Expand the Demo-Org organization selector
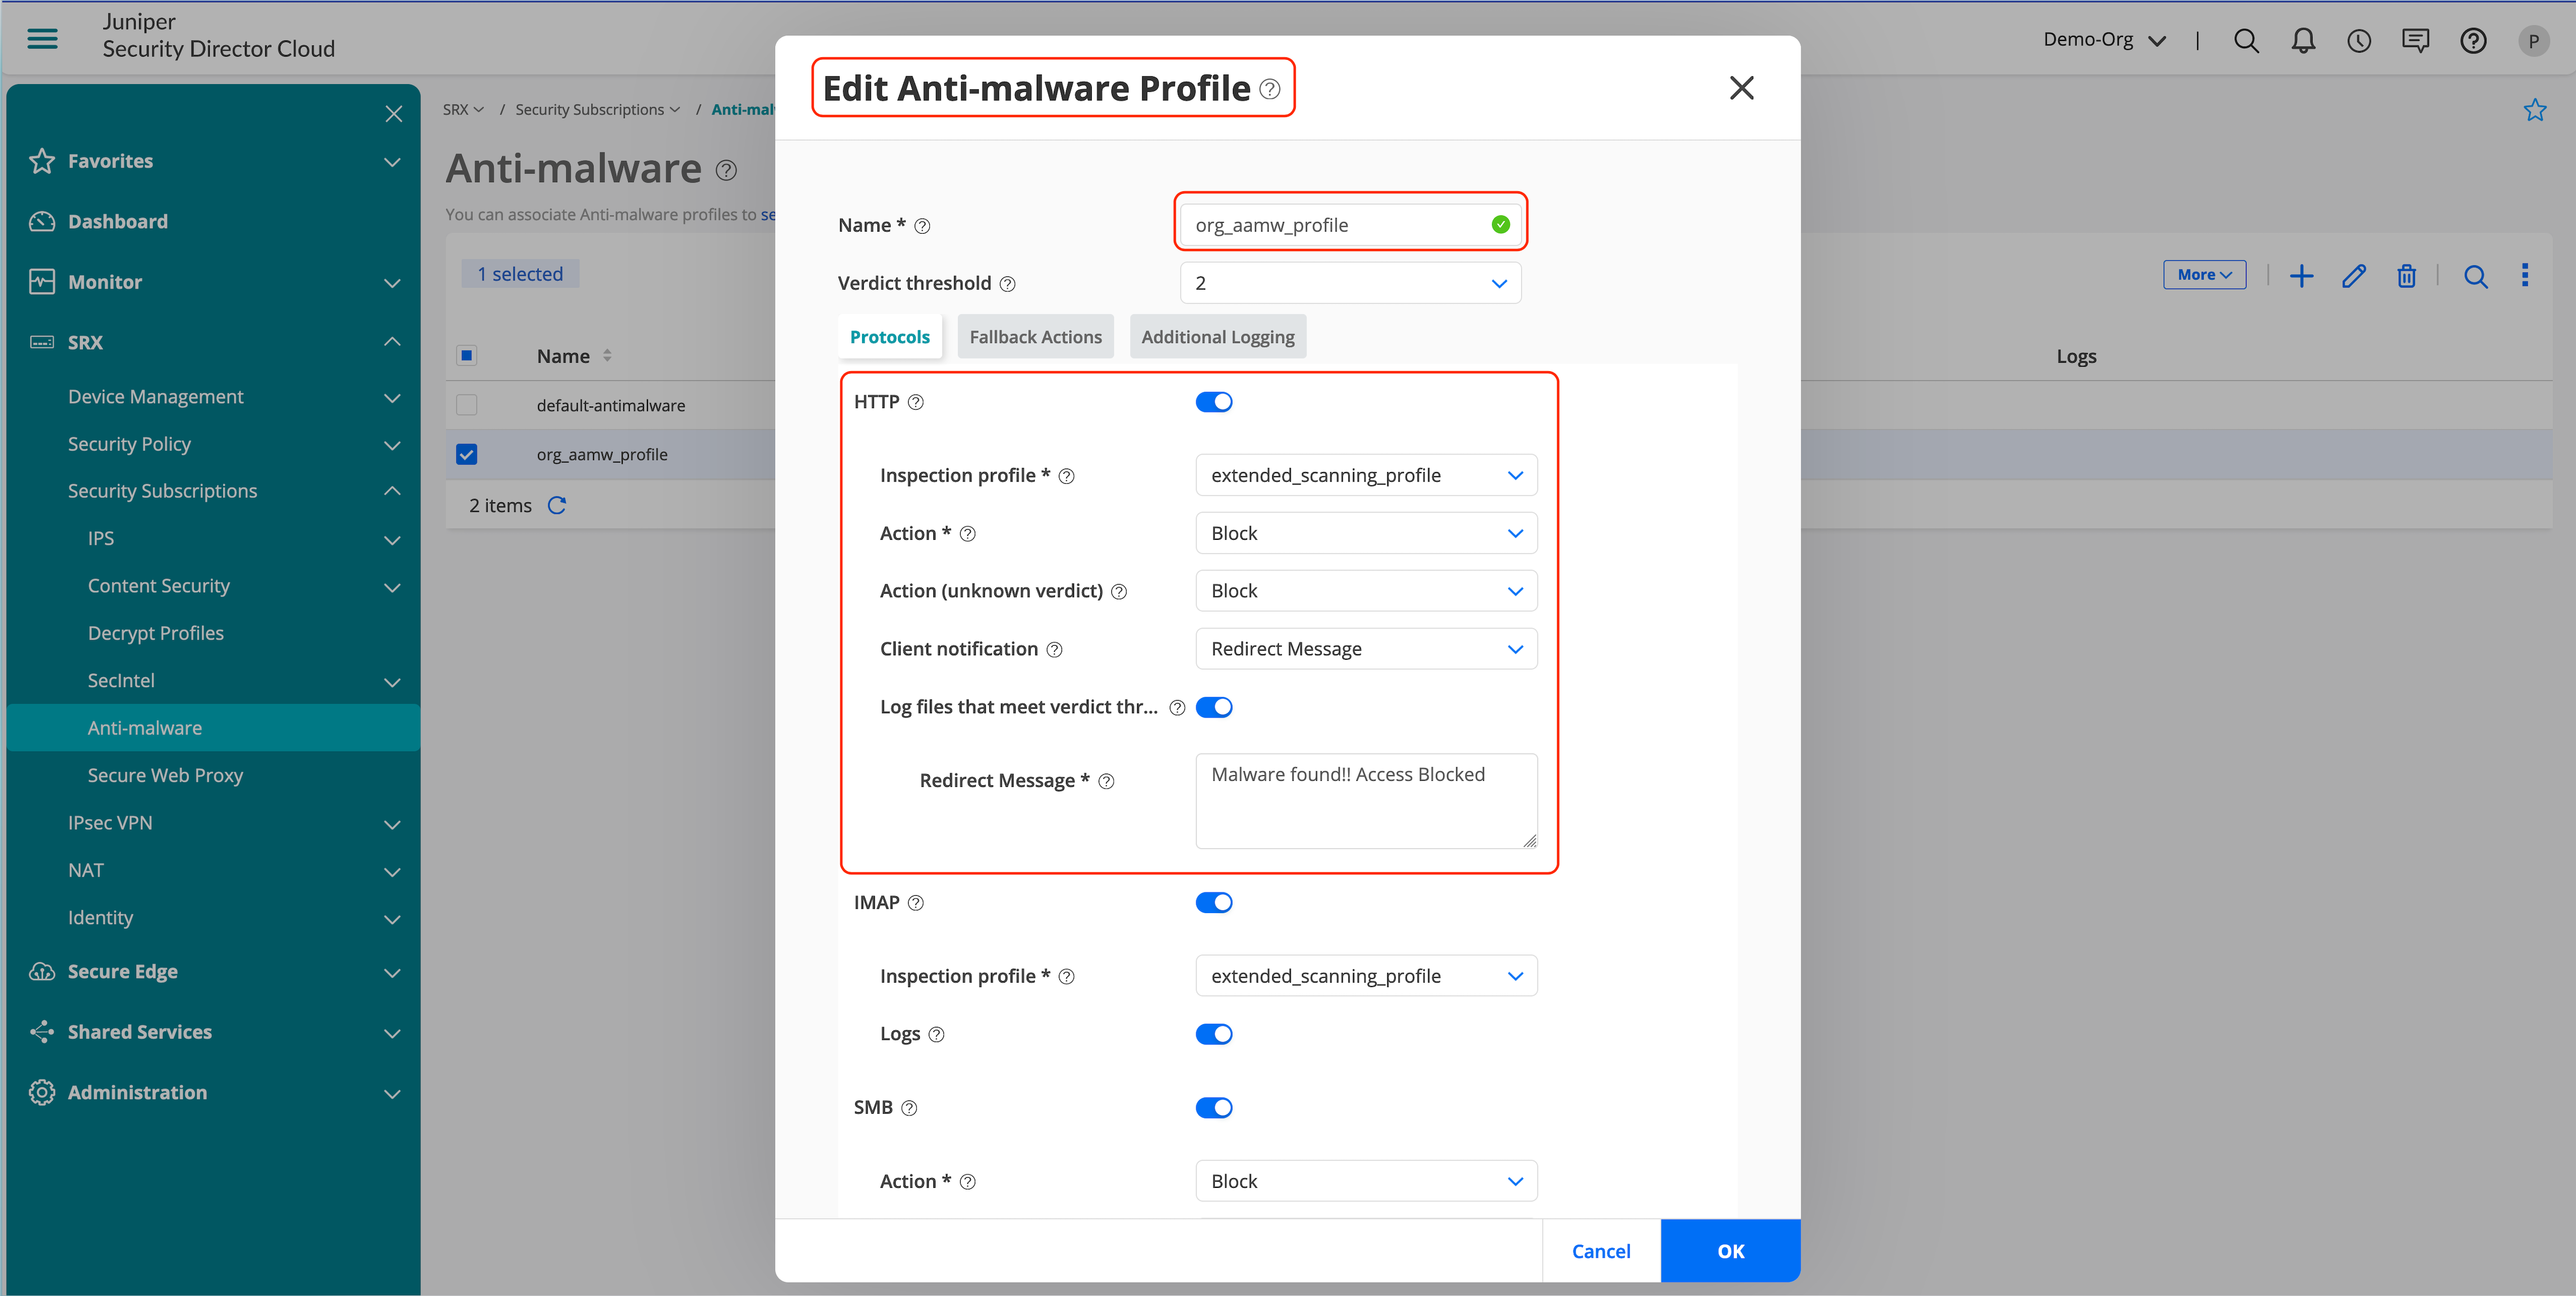 click(x=2104, y=40)
